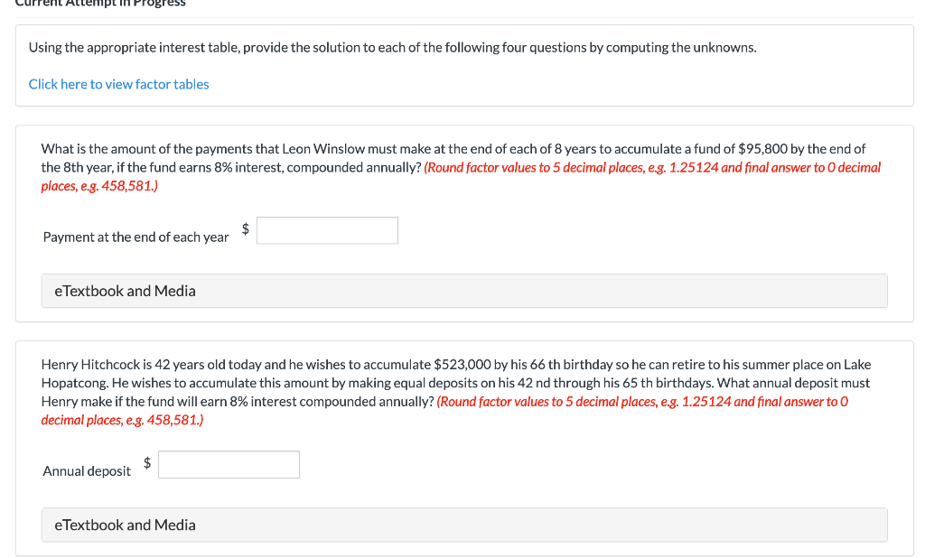Screen dimensions: 925x558
Task: Expand the first eTextbook and Media section
Action: [x=126, y=290]
